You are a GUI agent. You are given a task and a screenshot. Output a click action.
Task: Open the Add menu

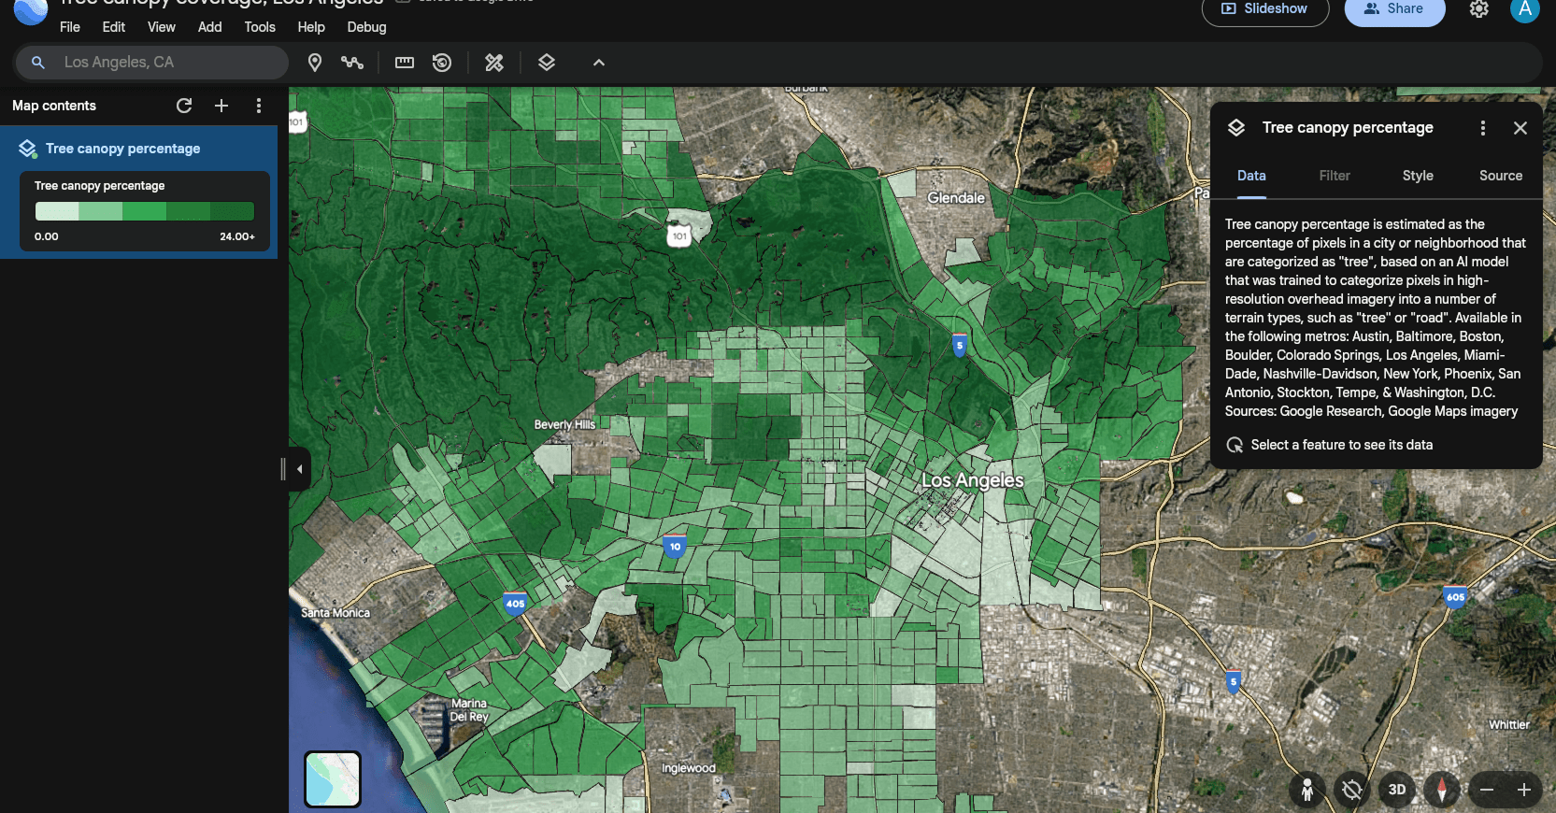(x=210, y=27)
